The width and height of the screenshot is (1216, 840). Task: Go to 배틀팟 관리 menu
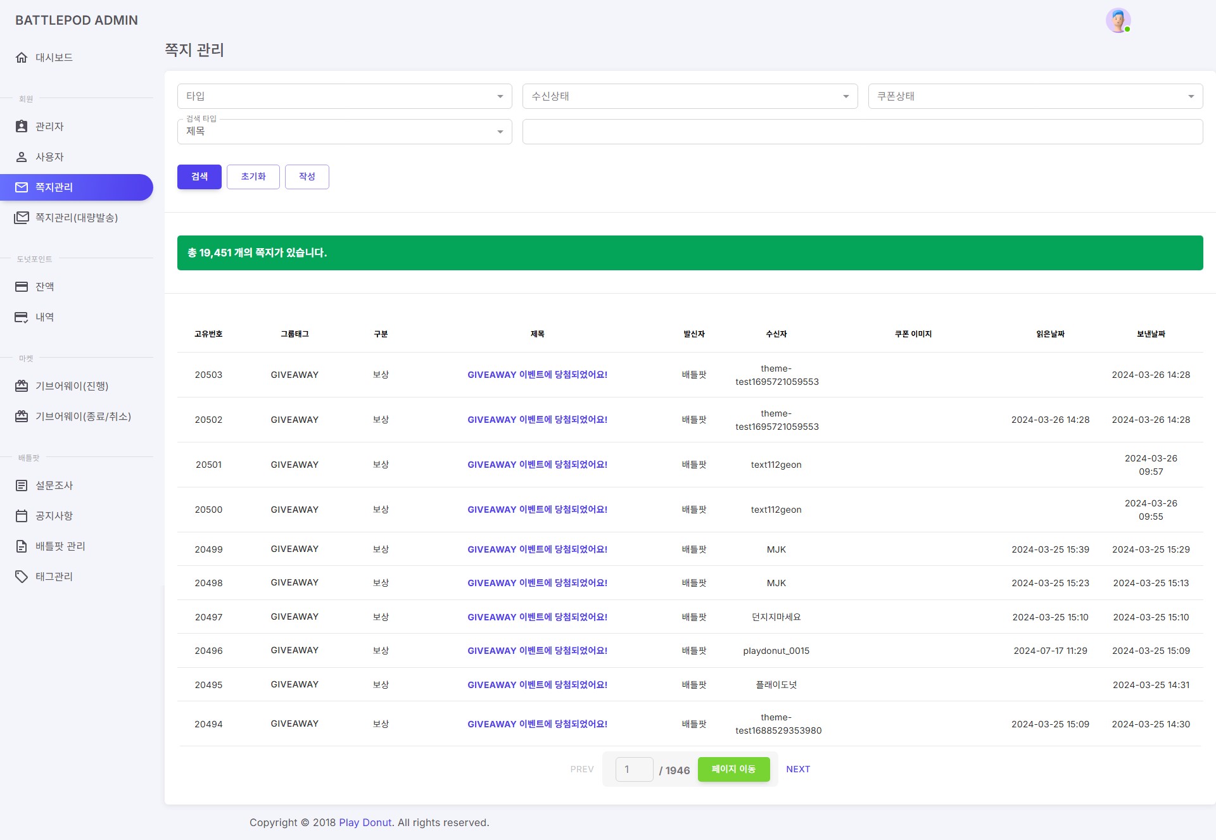(60, 546)
